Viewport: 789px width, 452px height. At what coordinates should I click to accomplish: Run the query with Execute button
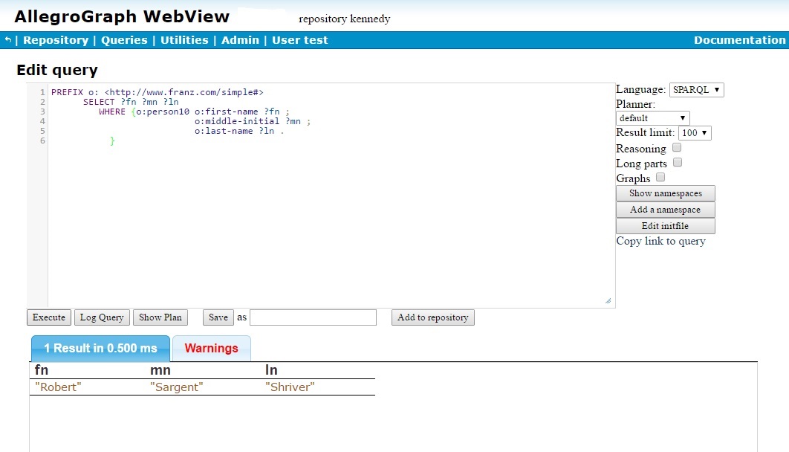pyautogui.click(x=49, y=317)
